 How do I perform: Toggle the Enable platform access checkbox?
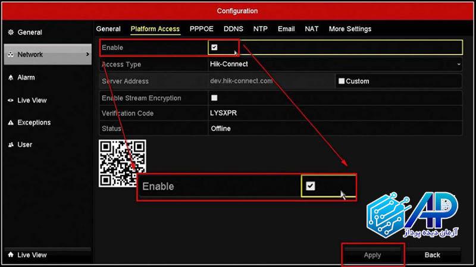click(x=214, y=48)
